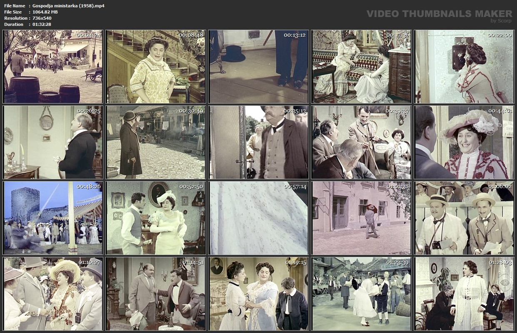Open the thumbnail at 00:35:13

(258, 142)
